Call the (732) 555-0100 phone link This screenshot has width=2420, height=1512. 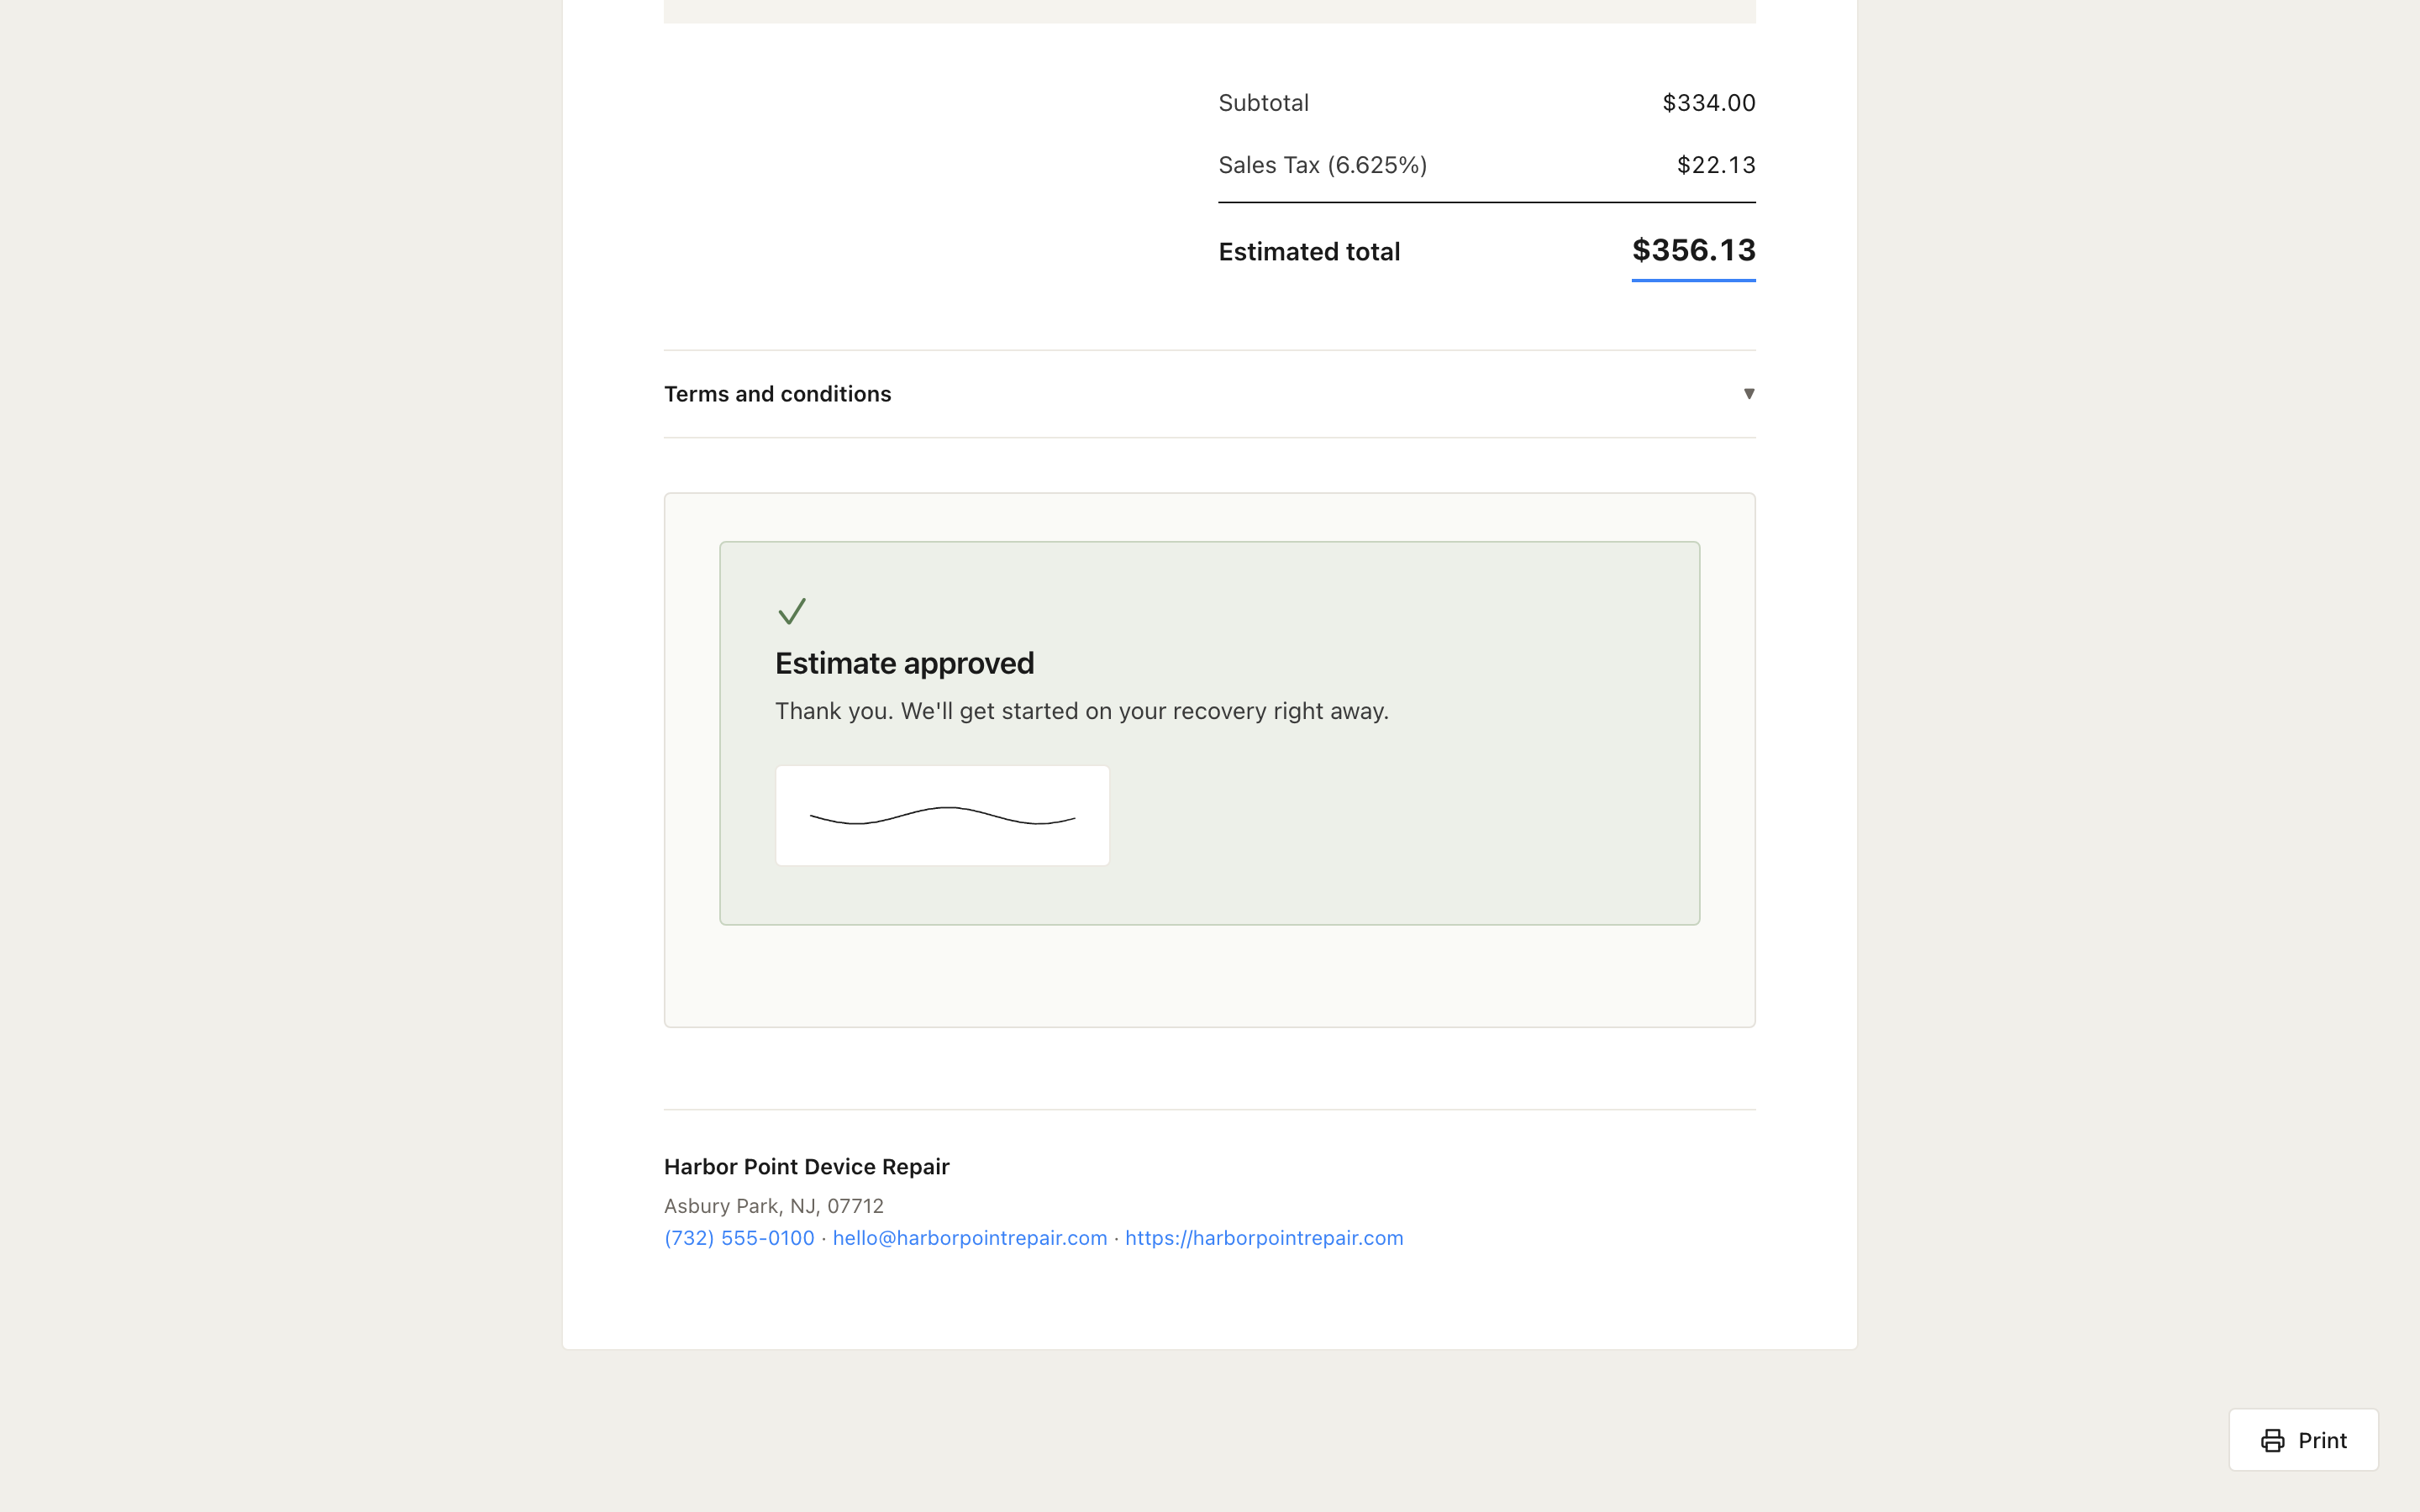(x=739, y=1238)
